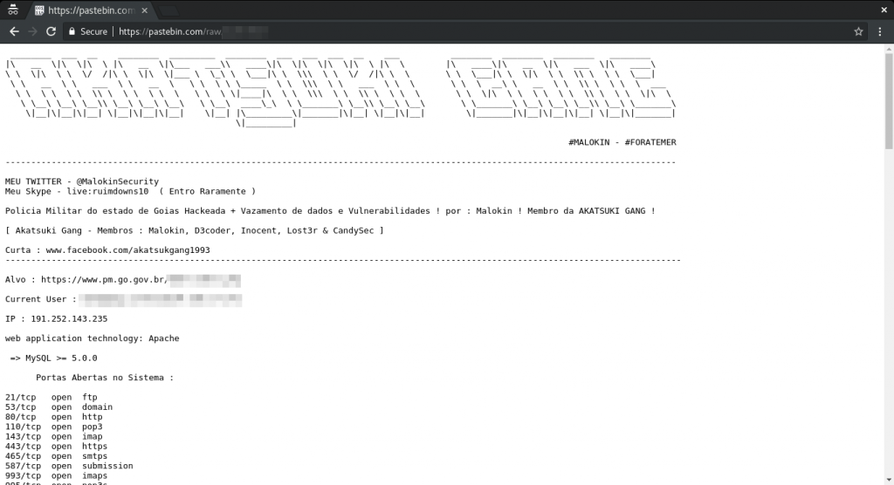Click the '110/tcp open pop3' row
This screenshot has height=485, width=894.
(x=53, y=427)
